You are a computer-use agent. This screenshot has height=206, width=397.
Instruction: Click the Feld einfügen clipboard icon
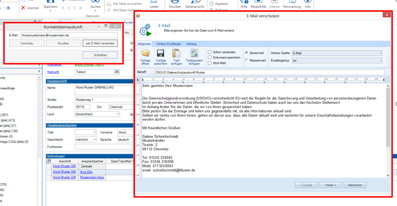[x=176, y=53]
